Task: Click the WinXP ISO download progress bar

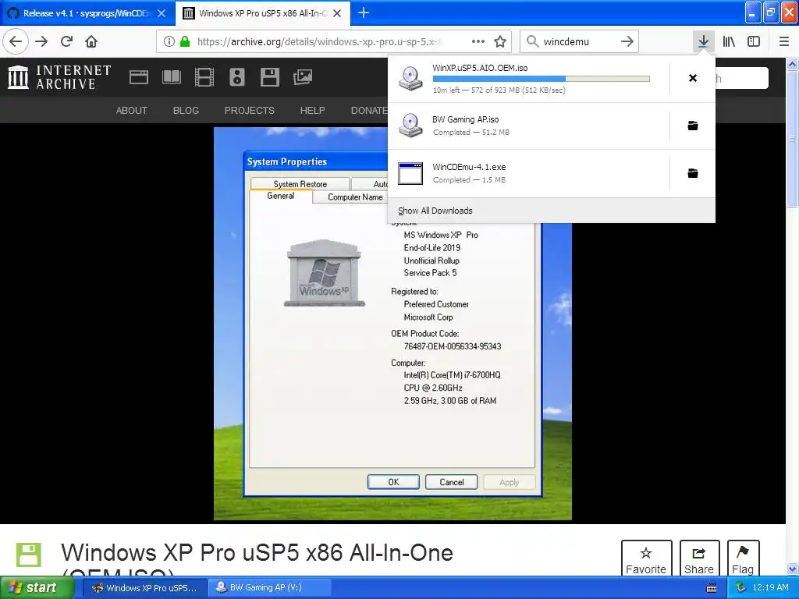Action: (x=542, y=79)
